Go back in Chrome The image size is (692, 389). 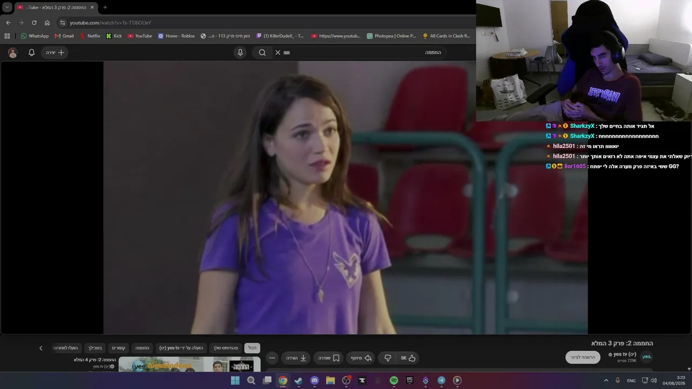[8, 23]
